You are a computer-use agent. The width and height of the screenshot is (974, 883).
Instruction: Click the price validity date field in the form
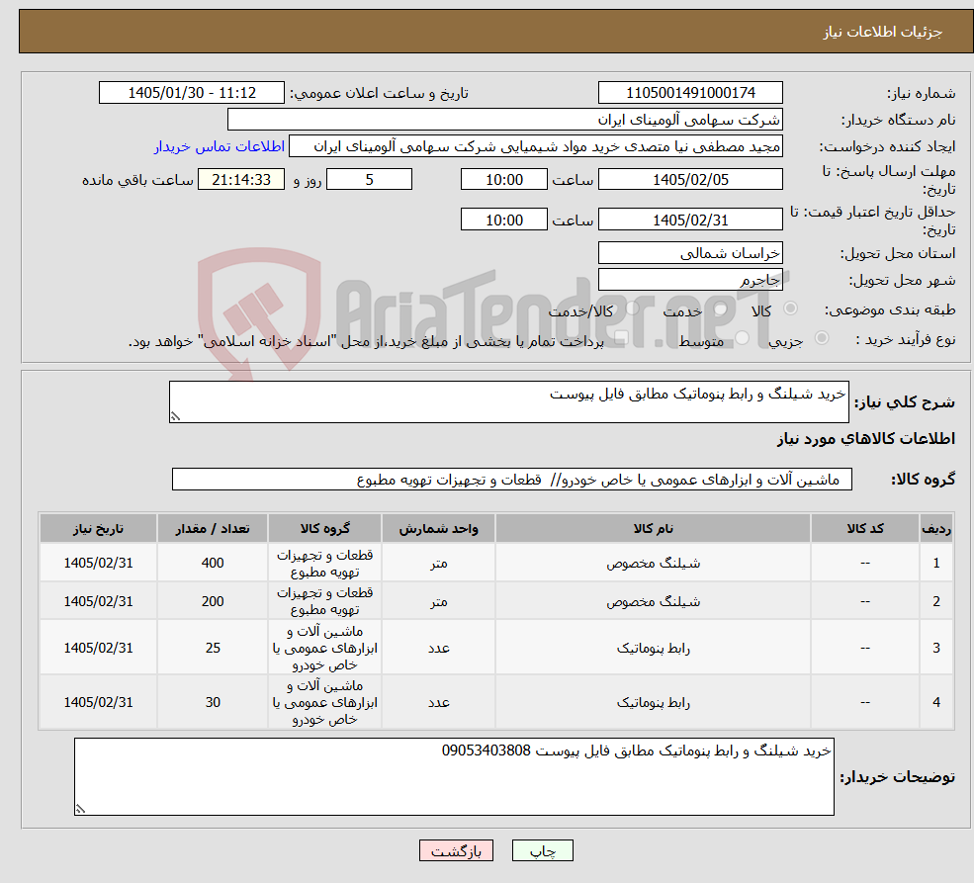(x=690, y=220)
